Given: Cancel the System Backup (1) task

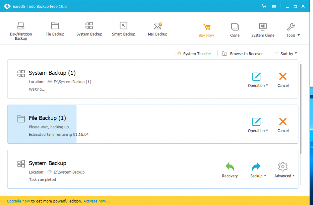Looking at the screenshot, I should point(283,80).
